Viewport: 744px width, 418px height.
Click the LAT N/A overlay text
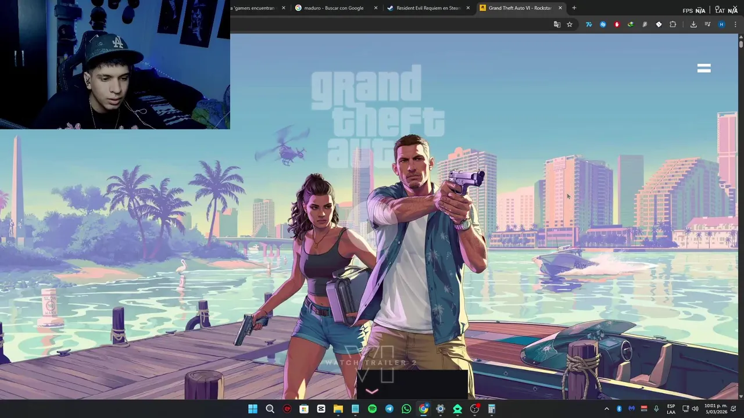pyautogui.click(x=726, y=10)
